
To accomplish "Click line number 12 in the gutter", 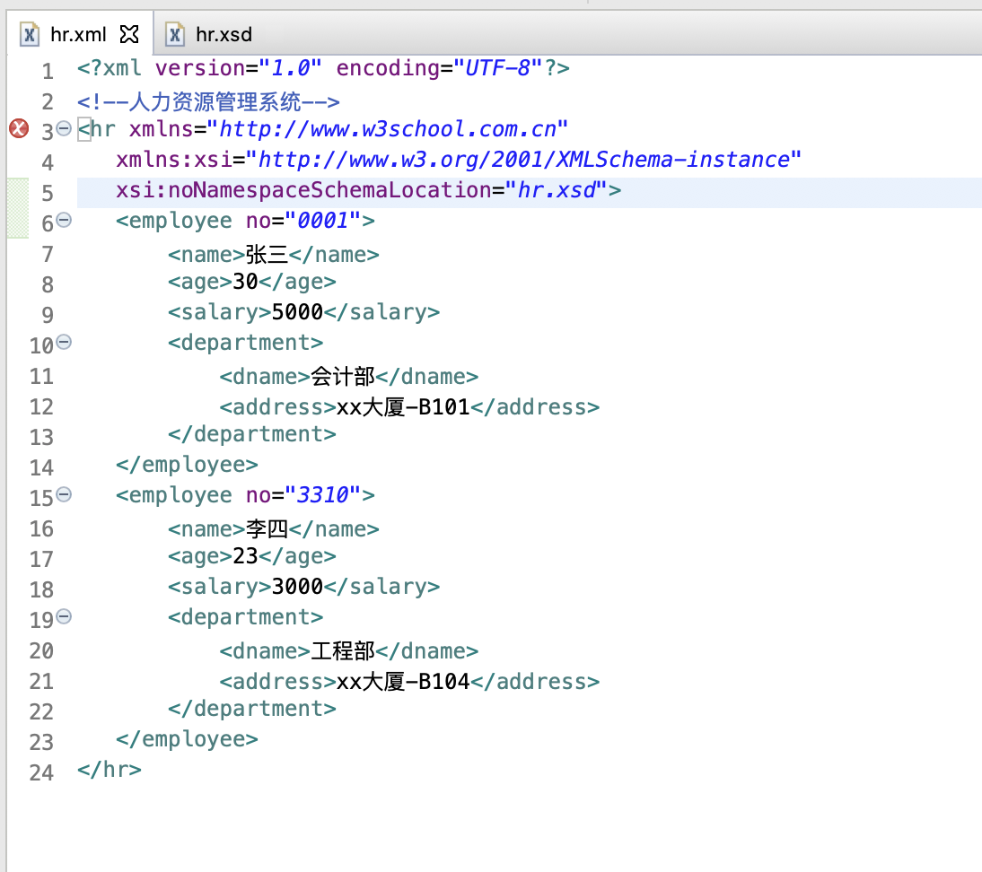I will click(x=41, y=407).
